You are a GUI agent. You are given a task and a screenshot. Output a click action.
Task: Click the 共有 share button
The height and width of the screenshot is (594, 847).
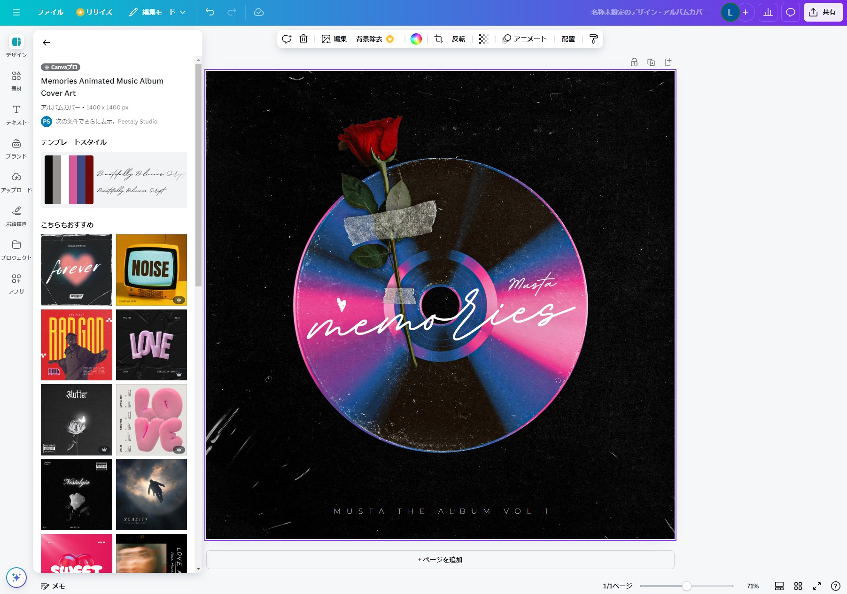(823, 12)
